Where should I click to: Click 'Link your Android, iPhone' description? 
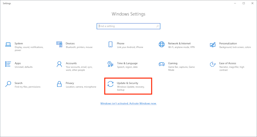[130, 47]
